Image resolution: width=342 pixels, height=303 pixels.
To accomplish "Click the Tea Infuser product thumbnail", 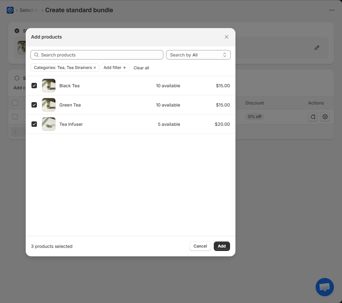I will (49, 124).
